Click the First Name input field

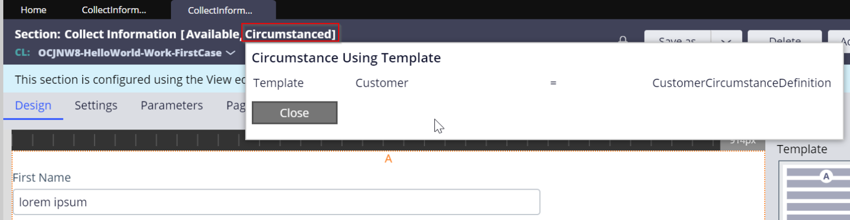tap(277, 202)
